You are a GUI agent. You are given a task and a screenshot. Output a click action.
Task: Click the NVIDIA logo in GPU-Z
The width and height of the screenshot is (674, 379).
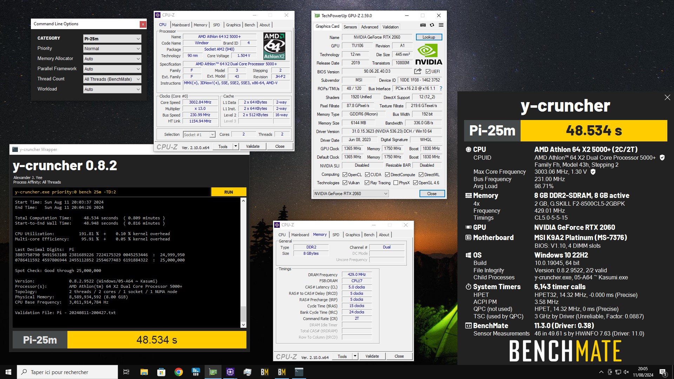click(429, 54)
